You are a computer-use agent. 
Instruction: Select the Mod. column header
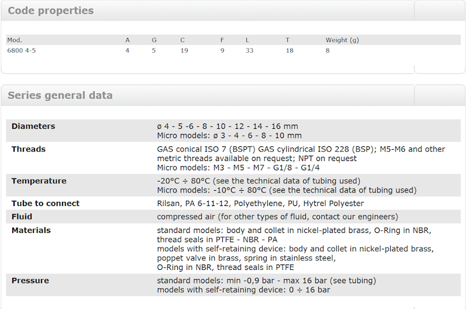[15, 40]
